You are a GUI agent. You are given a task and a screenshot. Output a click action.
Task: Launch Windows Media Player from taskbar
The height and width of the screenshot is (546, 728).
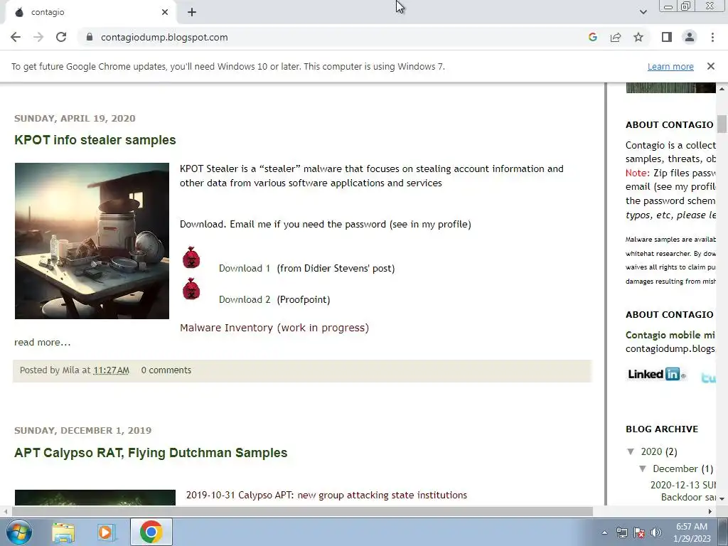click(107, 532)
